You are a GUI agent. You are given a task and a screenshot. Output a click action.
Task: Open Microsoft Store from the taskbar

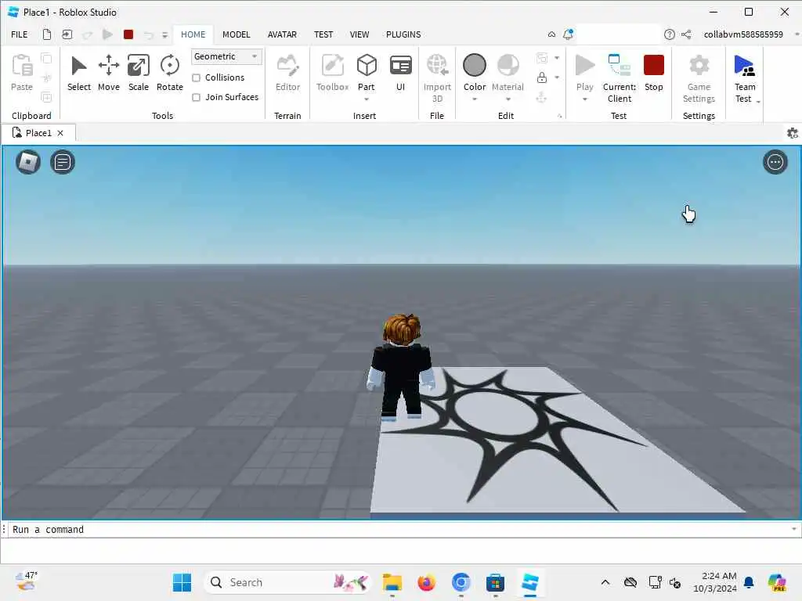[x=495, y=582]
